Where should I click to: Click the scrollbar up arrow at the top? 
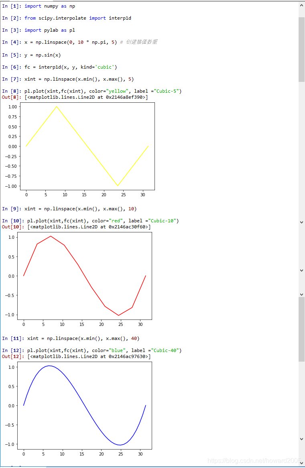[x=301, y=5]
